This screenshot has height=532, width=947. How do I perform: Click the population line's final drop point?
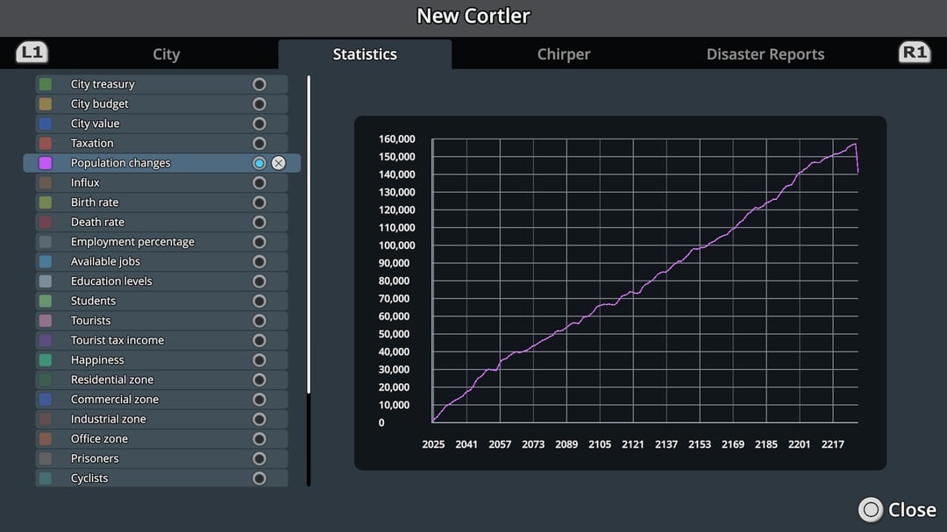[858, 173]
